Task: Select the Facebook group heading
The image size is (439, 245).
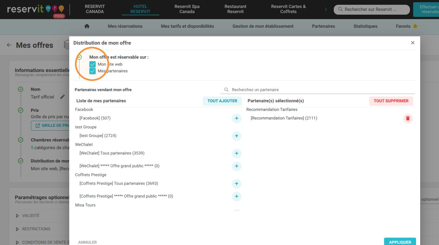Action: [x=84, y=110]
